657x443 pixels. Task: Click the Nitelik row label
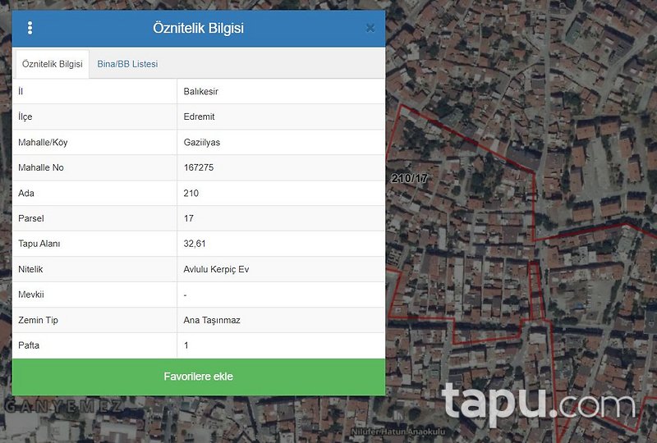[x=30, y=269]
